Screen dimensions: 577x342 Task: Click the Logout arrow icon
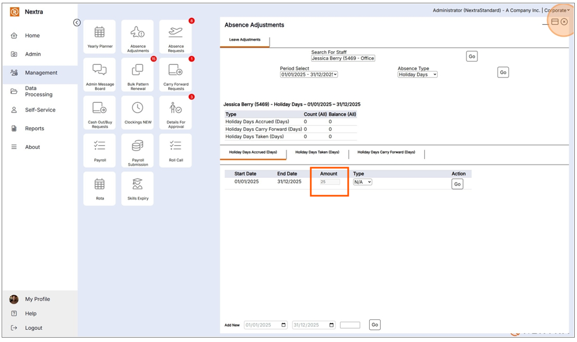[14, 328]
